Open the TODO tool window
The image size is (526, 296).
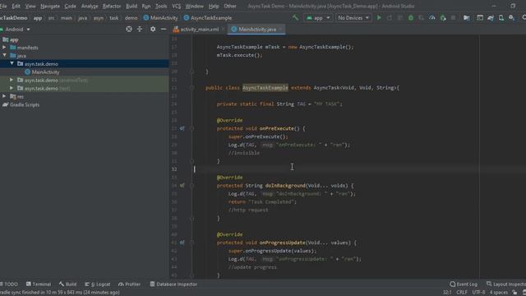9,284
